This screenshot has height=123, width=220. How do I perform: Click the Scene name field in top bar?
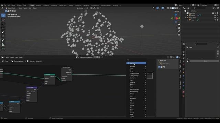pos(184,5)
